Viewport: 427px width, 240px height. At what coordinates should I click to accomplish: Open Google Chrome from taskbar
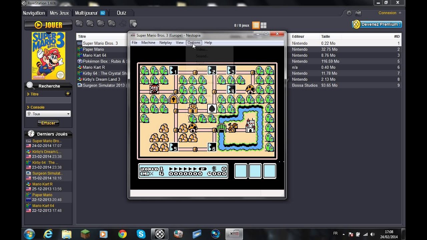pyautogui.click(x=122, y=234)
